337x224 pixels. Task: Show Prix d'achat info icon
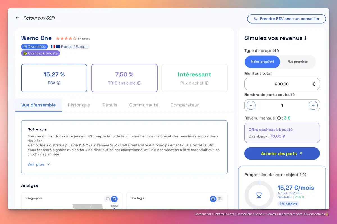coord(207,83)
